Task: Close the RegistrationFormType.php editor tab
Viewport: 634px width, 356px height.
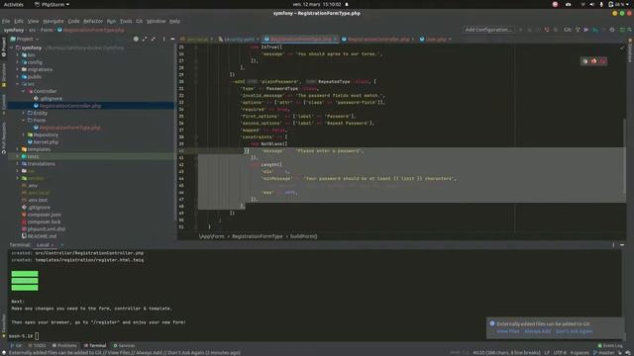Action: pyautogui.click(x=335, y=40)
